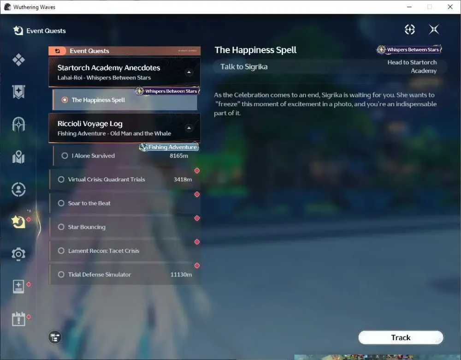461x360 pixels.
Task: Collapse the Riccioli Voyage Log group
Action: (189, 128)
